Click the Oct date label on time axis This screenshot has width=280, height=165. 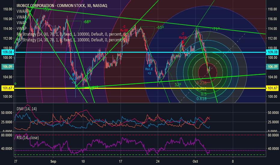tap(195, 161)
